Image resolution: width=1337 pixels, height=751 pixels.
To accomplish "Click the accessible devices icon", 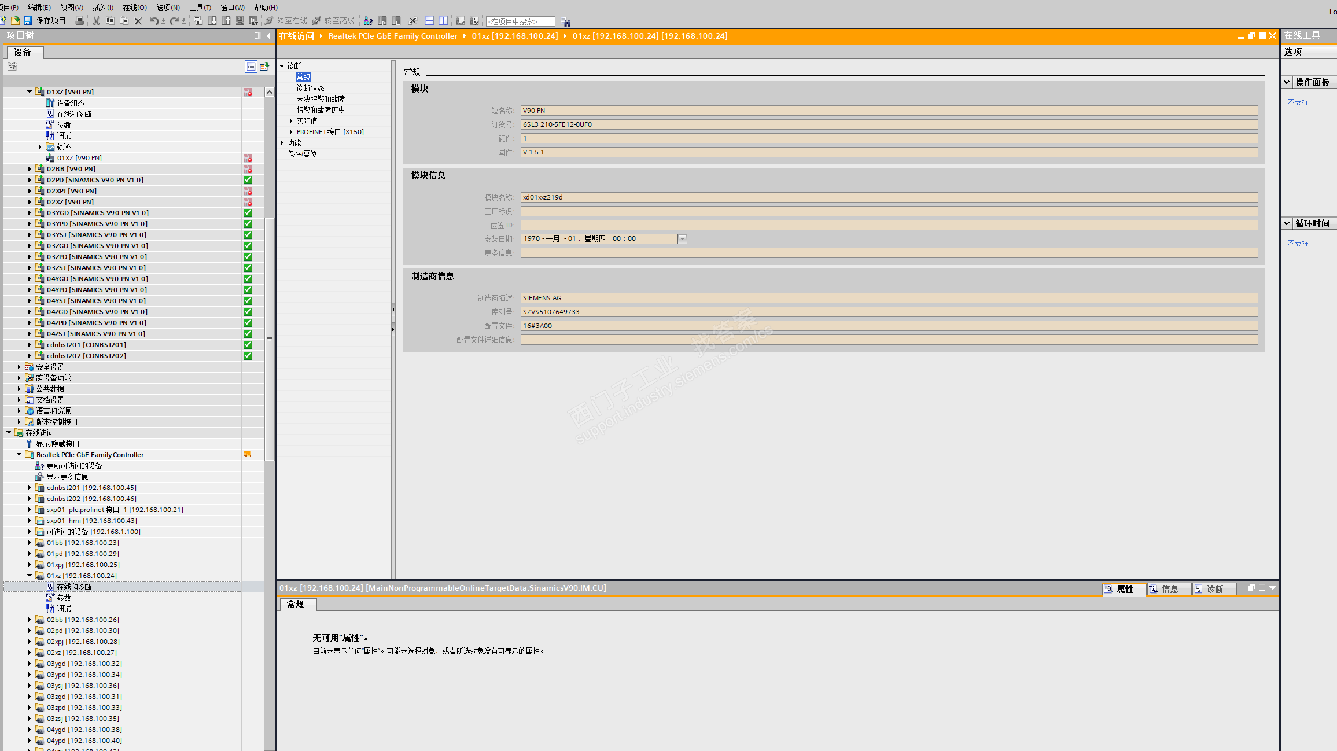I will pyautogui.click(x=368, y=21).
